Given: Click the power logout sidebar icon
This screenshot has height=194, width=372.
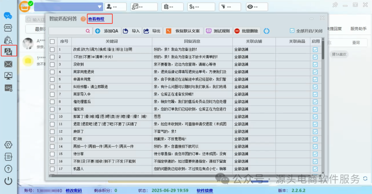Looking at the screenshot, I should click(x=8, y=181).
